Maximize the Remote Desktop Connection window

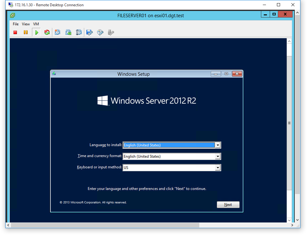pos(278,5)
